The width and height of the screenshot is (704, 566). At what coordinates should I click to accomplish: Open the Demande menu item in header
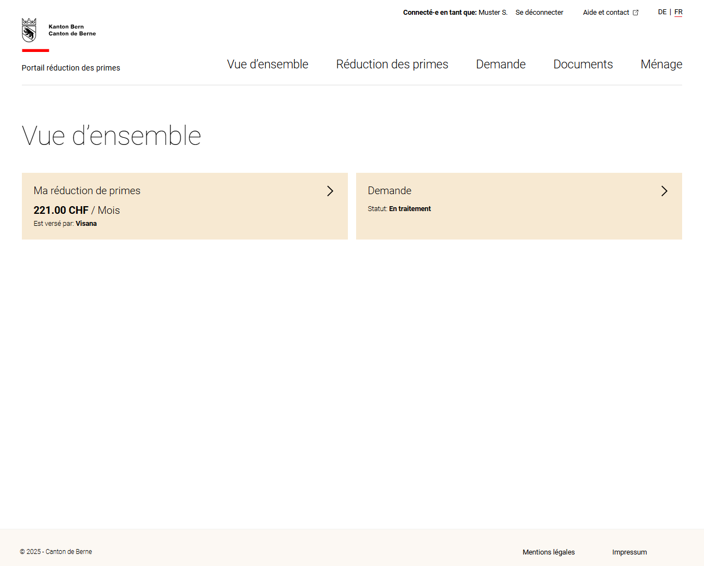click(501, 65)
